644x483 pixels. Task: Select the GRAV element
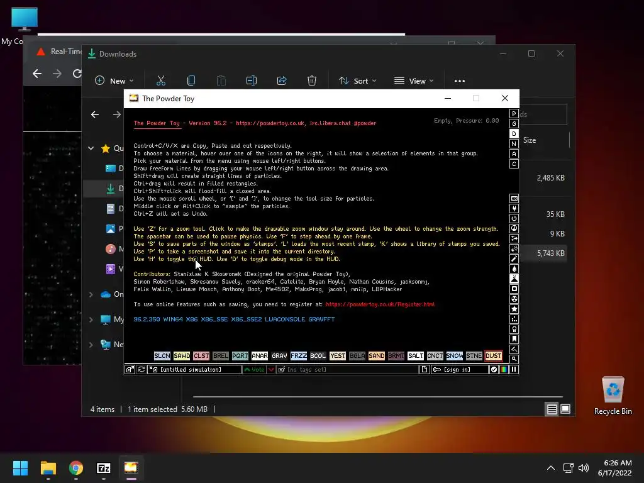279,356
